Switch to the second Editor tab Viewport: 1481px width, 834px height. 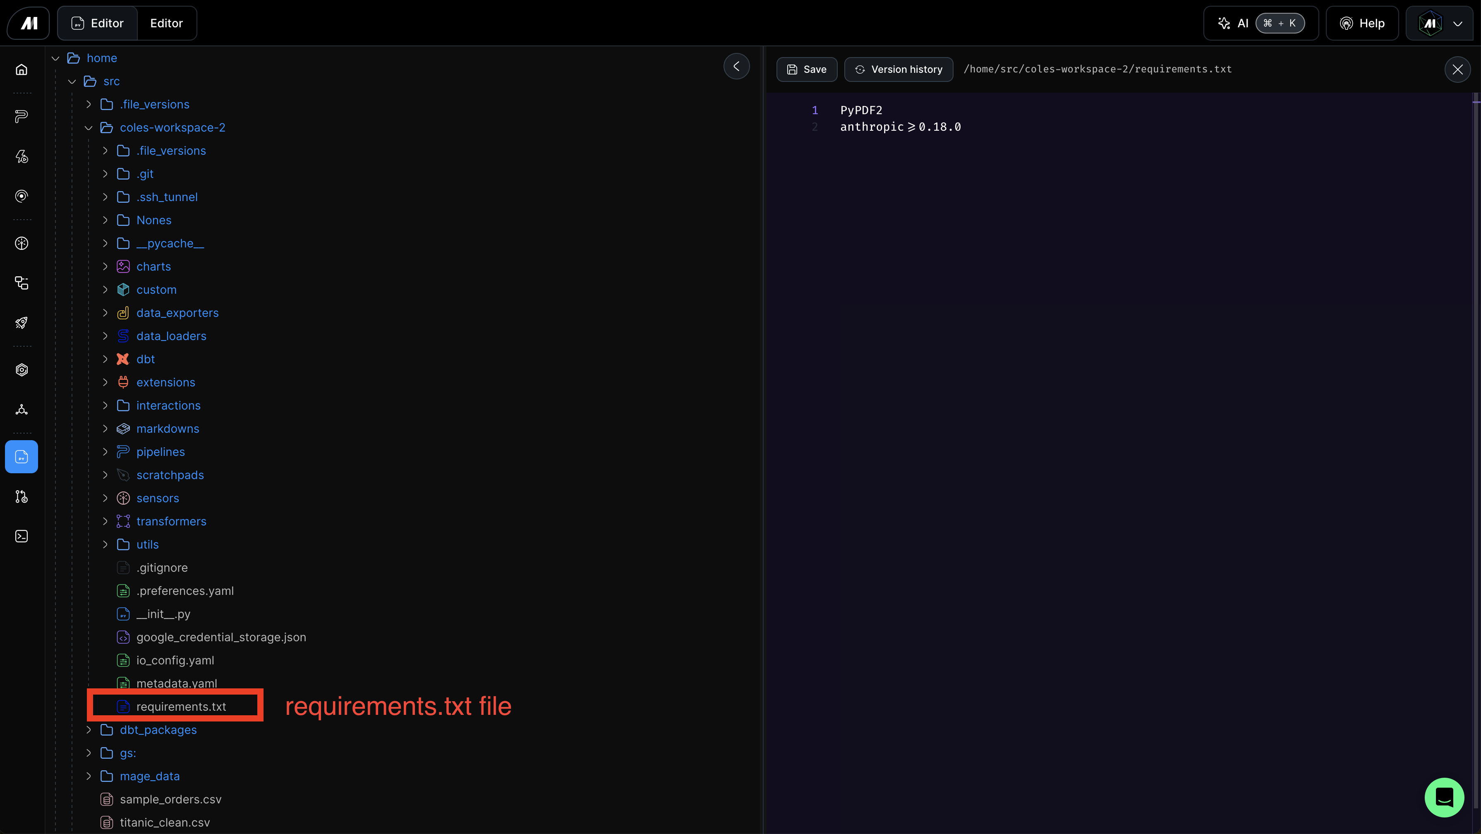click(166, 23)
